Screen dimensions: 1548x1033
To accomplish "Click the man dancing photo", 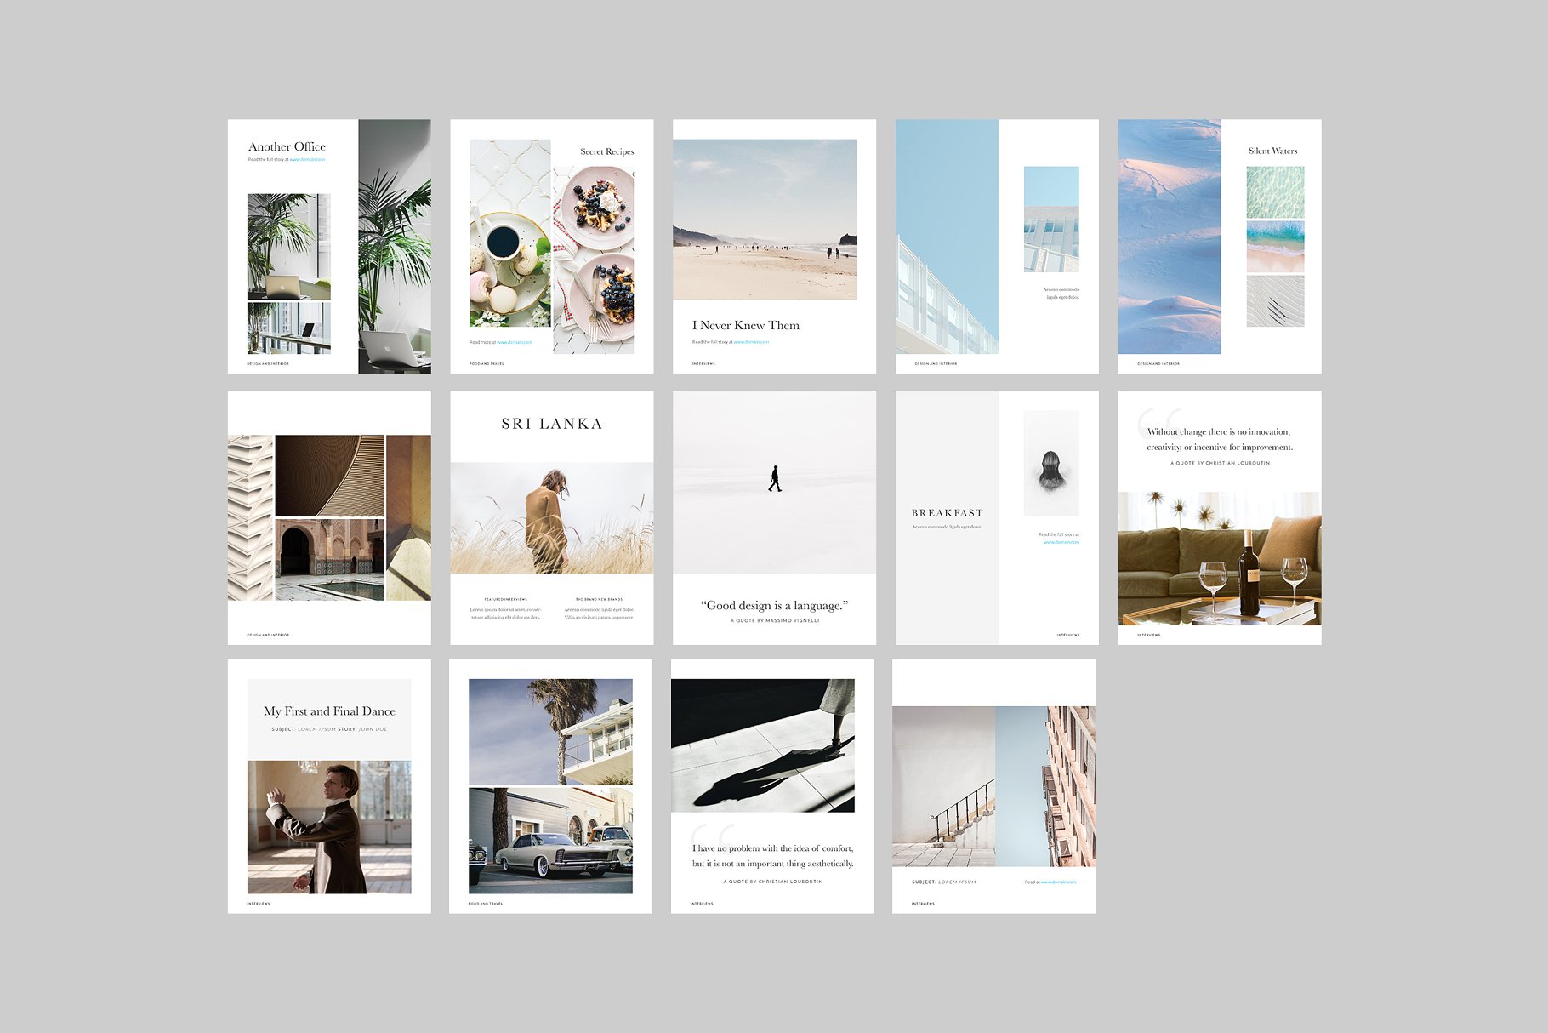I will (x=329, y=826).
